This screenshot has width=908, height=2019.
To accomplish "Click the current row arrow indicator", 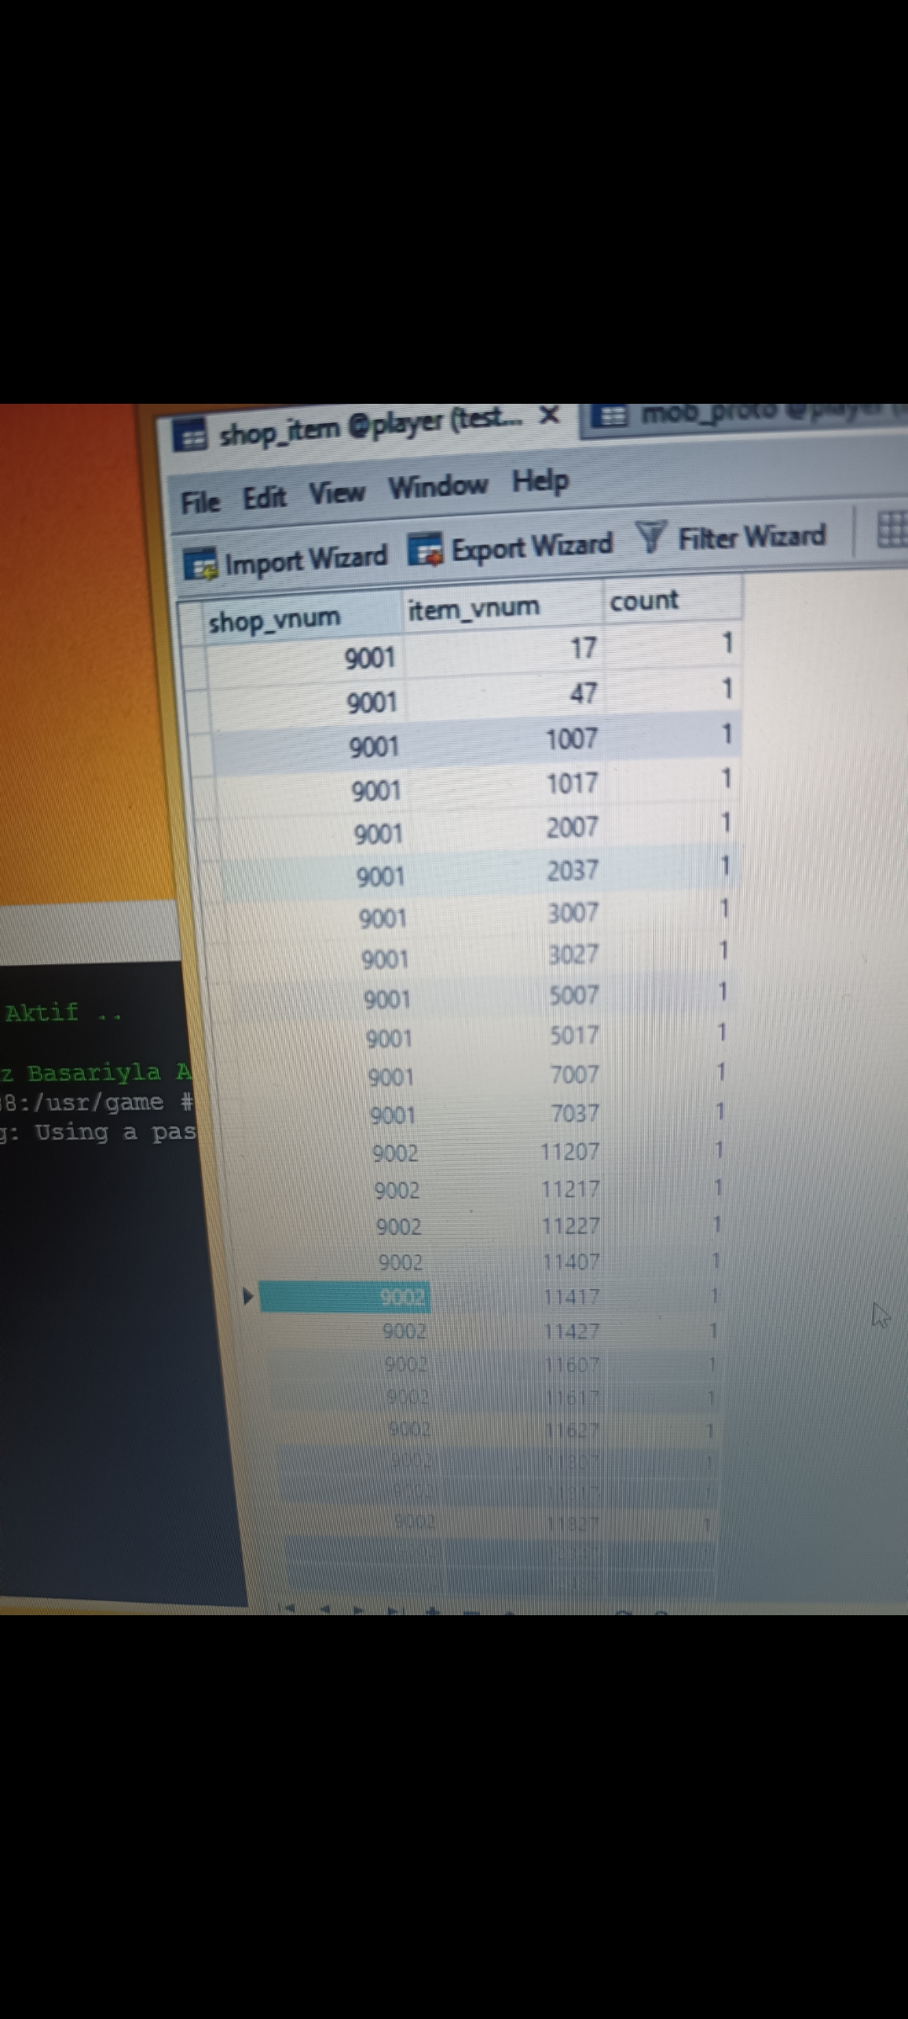I will click(x=247, y=1296).
